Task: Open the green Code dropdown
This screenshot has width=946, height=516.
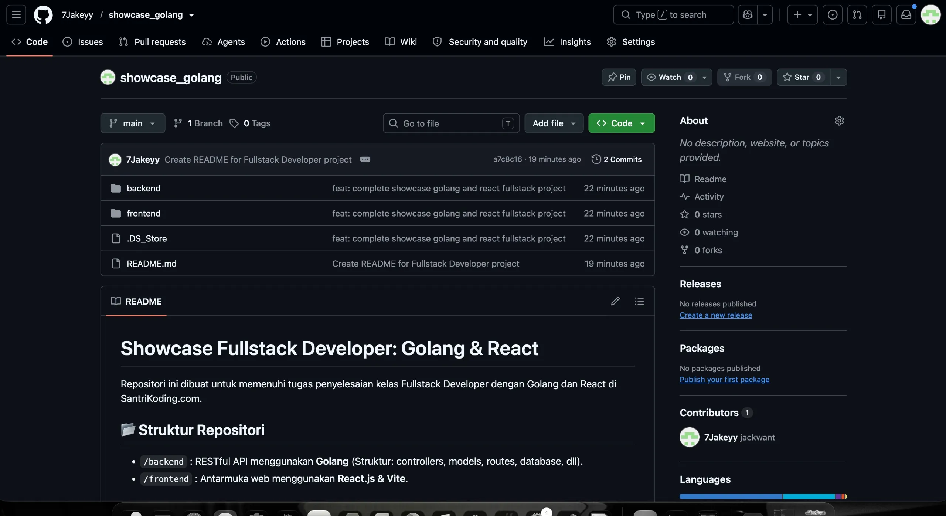Action: (622, 123)
